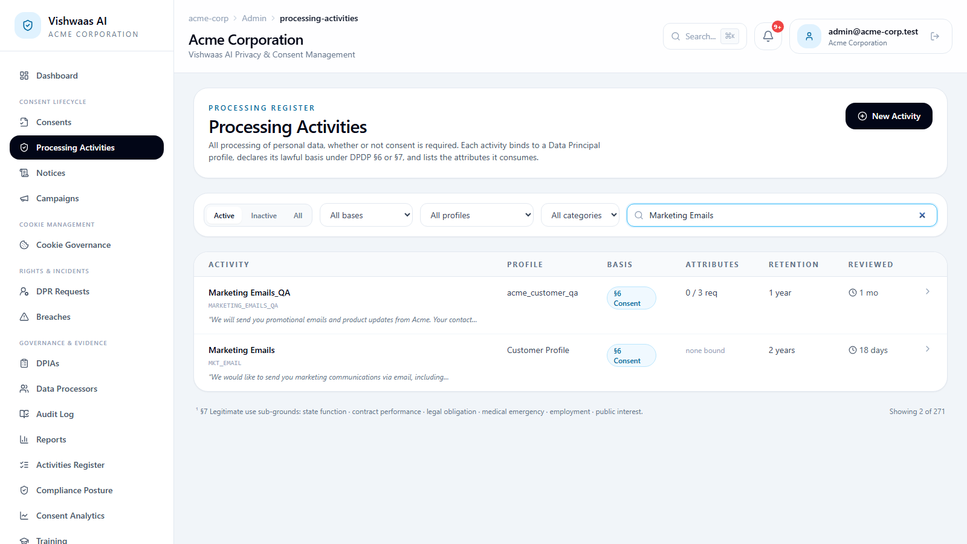Image resolution: width=967 pixels, height=544 pixels.
Task: Click in the top Search box
Action: tap(705, 36)
